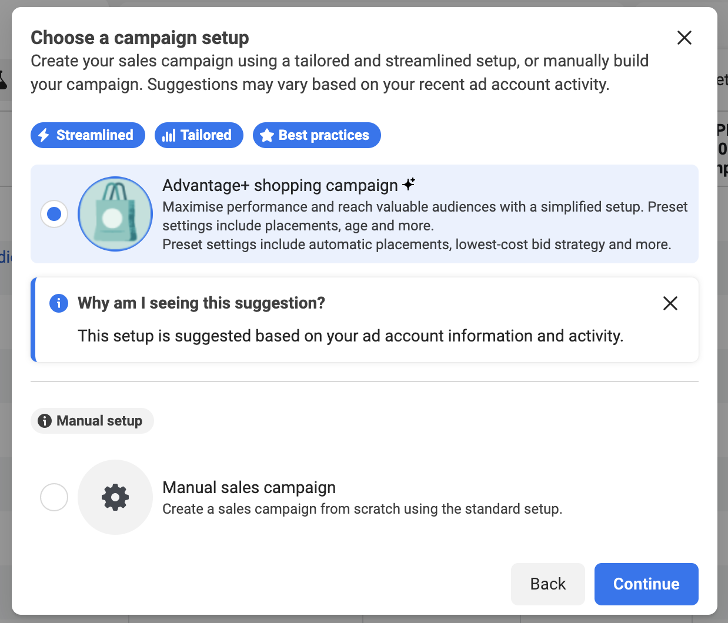This screenshot has width=728, height=623.
Task: Click the sparkle icon beside Advantage+ title
Action: coord(409,184)
